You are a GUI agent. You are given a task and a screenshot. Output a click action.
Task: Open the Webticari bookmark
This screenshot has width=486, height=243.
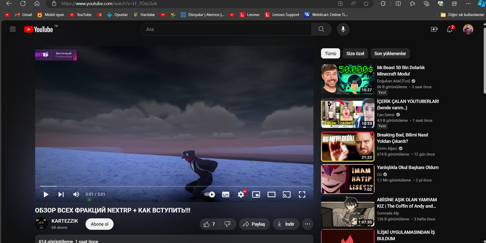[x=326, y=15]
